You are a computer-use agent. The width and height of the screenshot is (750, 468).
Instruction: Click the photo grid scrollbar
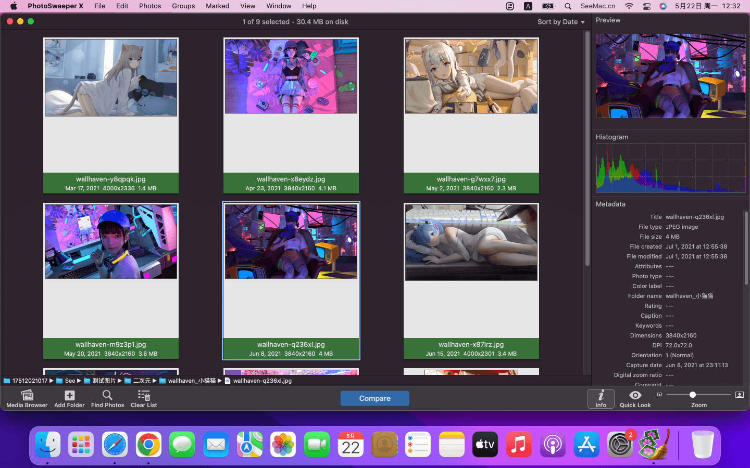point(587,148)
